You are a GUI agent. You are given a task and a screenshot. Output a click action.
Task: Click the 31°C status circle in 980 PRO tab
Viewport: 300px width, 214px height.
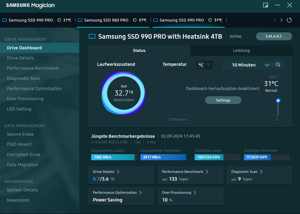pyautogui.click(x=135, y=20)
